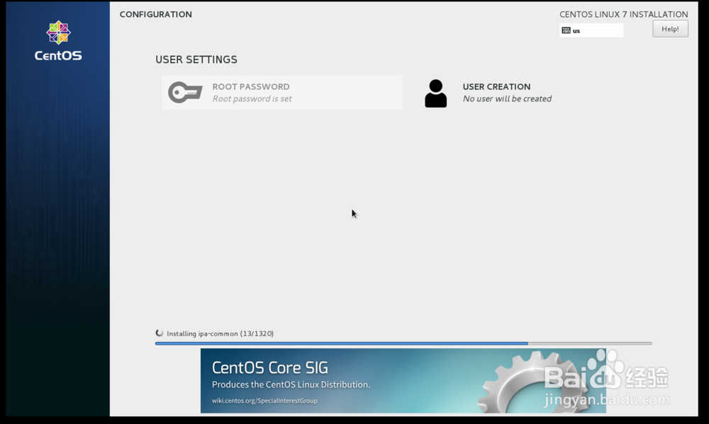Click the 'Installing ipa-common (13/1320)' status text
709x424 pixels.
pos(220,333)
